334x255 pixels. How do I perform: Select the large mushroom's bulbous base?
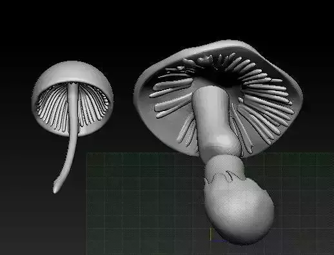239,208
